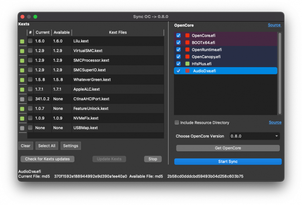
Task: Click the Get OpenCore button
Action: click(x=228, y=148)
